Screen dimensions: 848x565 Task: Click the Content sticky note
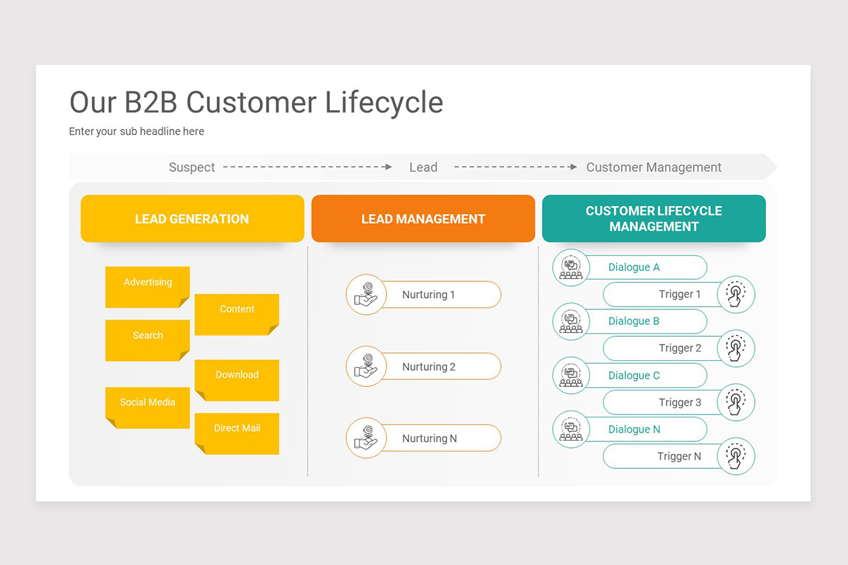coord(237,314)
